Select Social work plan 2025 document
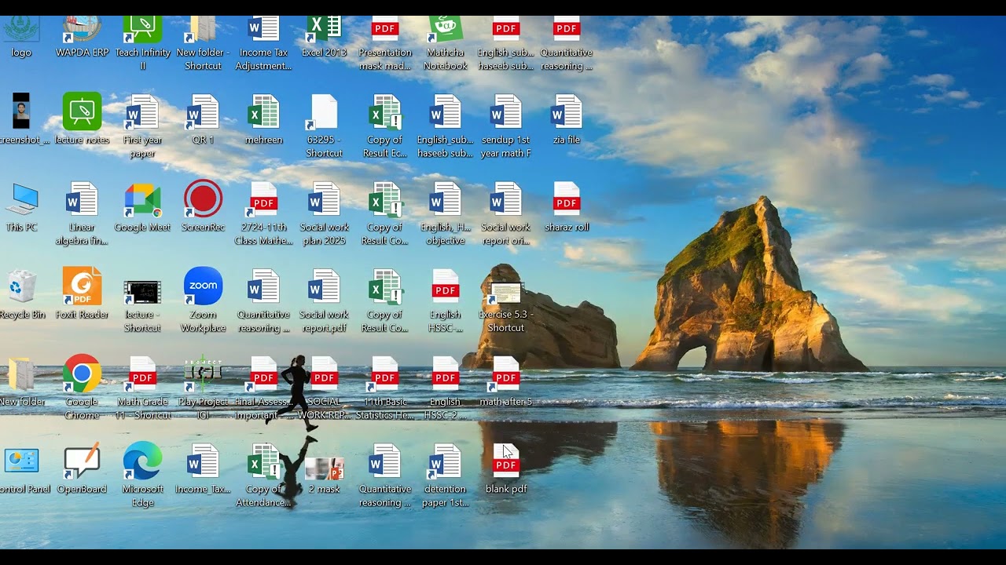The image size is (1006, 565). click(324, 213)
